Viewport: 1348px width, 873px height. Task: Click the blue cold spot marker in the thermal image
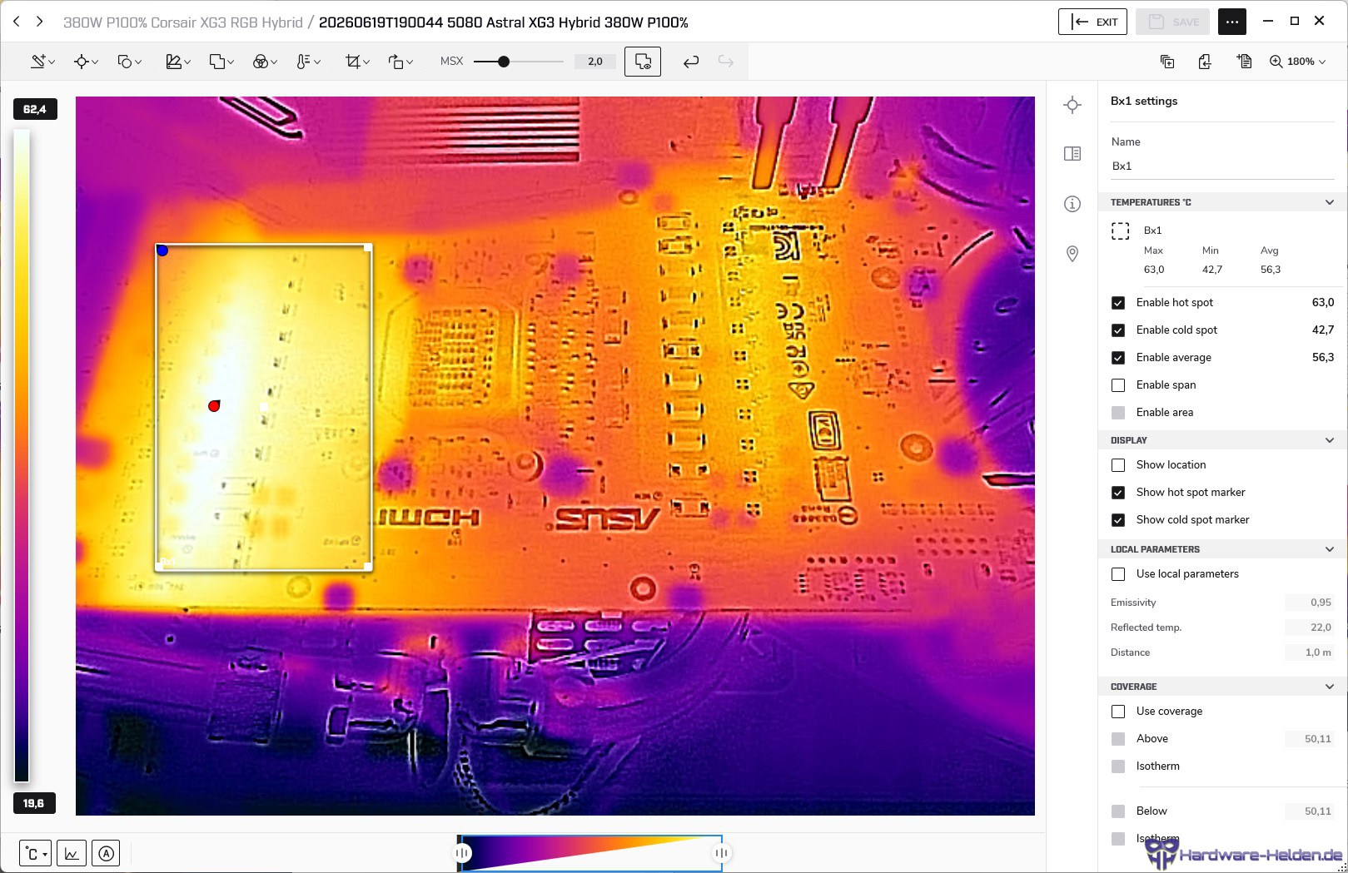[162, 250]
